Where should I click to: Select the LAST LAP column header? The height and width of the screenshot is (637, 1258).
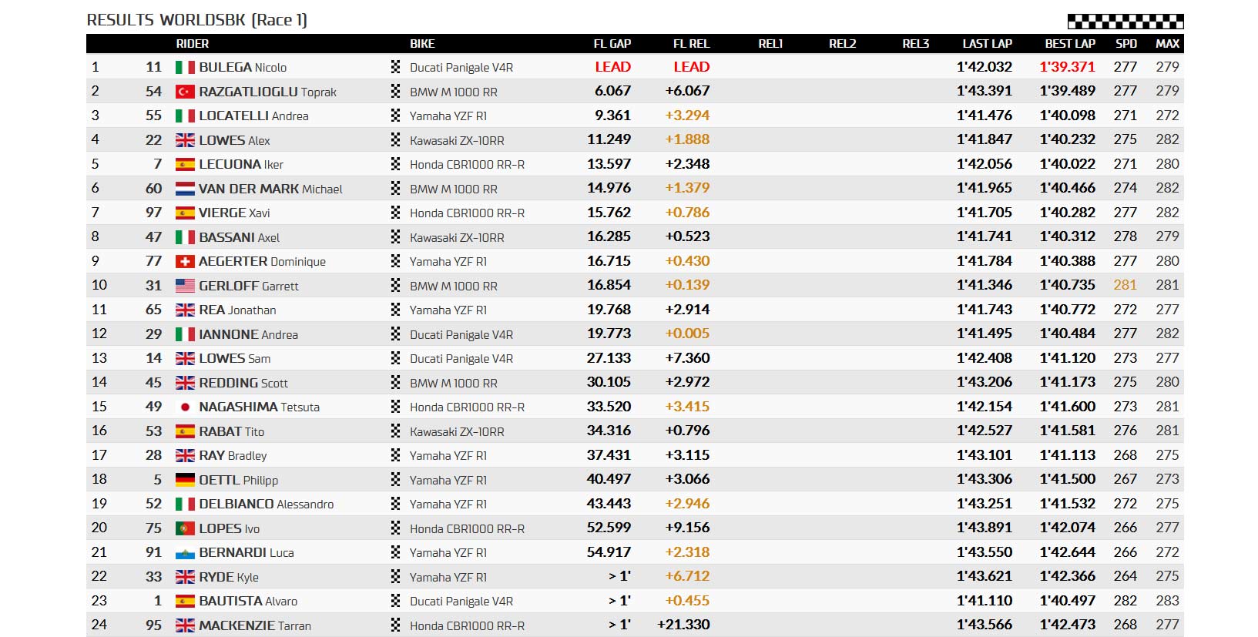(988, 44)
